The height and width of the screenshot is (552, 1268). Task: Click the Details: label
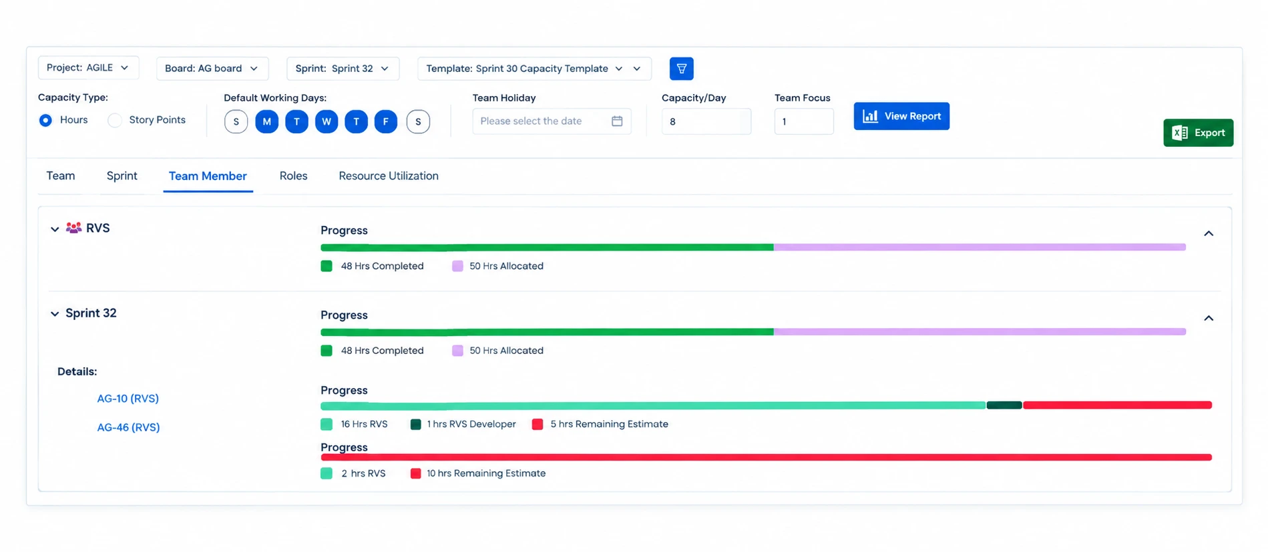coord(77,372)
